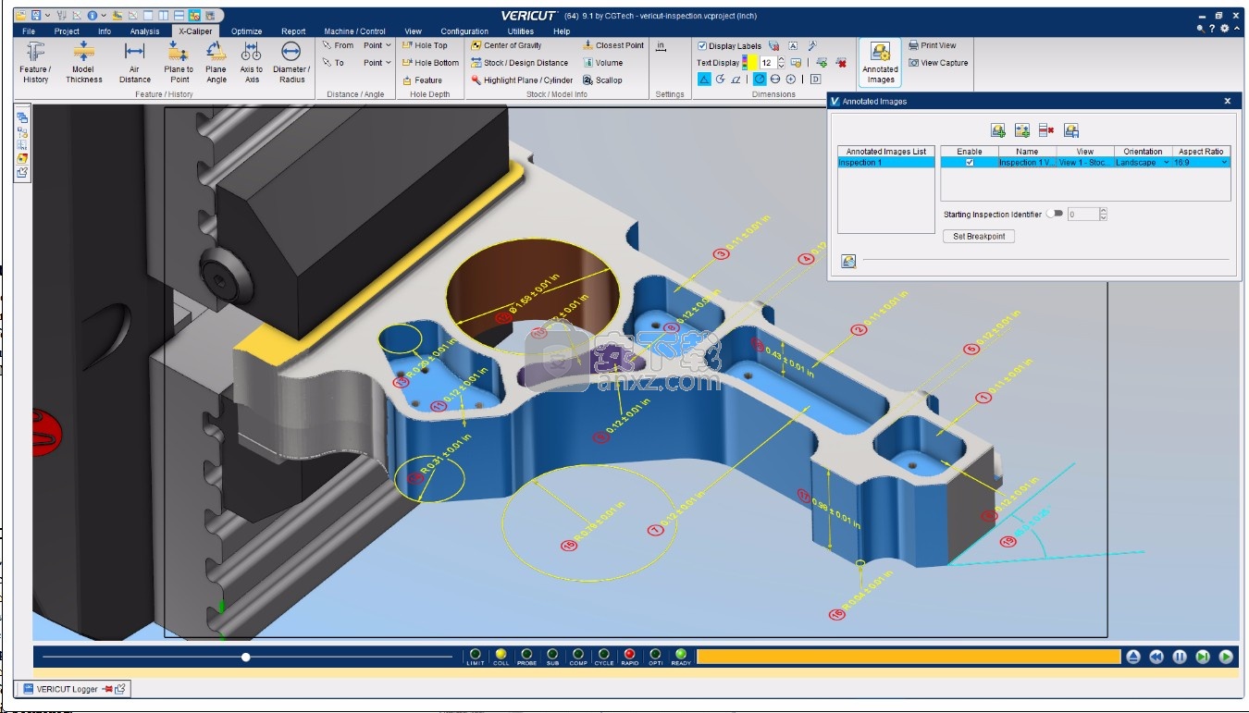Click the image preview icon at dialog bottom

[x=848, y=261]
